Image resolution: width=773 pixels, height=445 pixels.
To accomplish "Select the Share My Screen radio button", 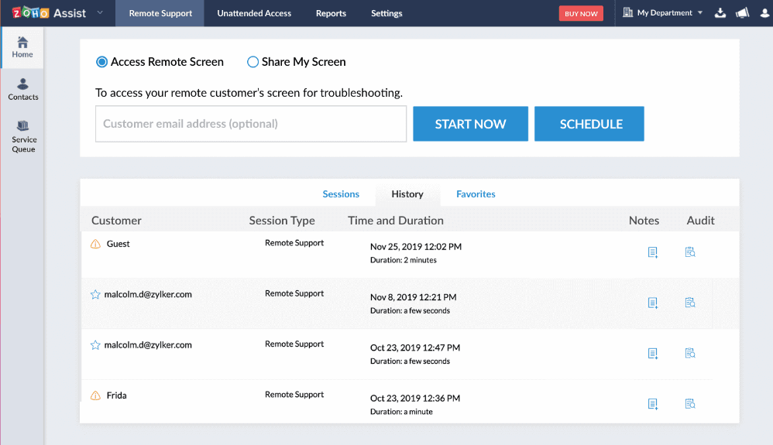I will [253, 62].
